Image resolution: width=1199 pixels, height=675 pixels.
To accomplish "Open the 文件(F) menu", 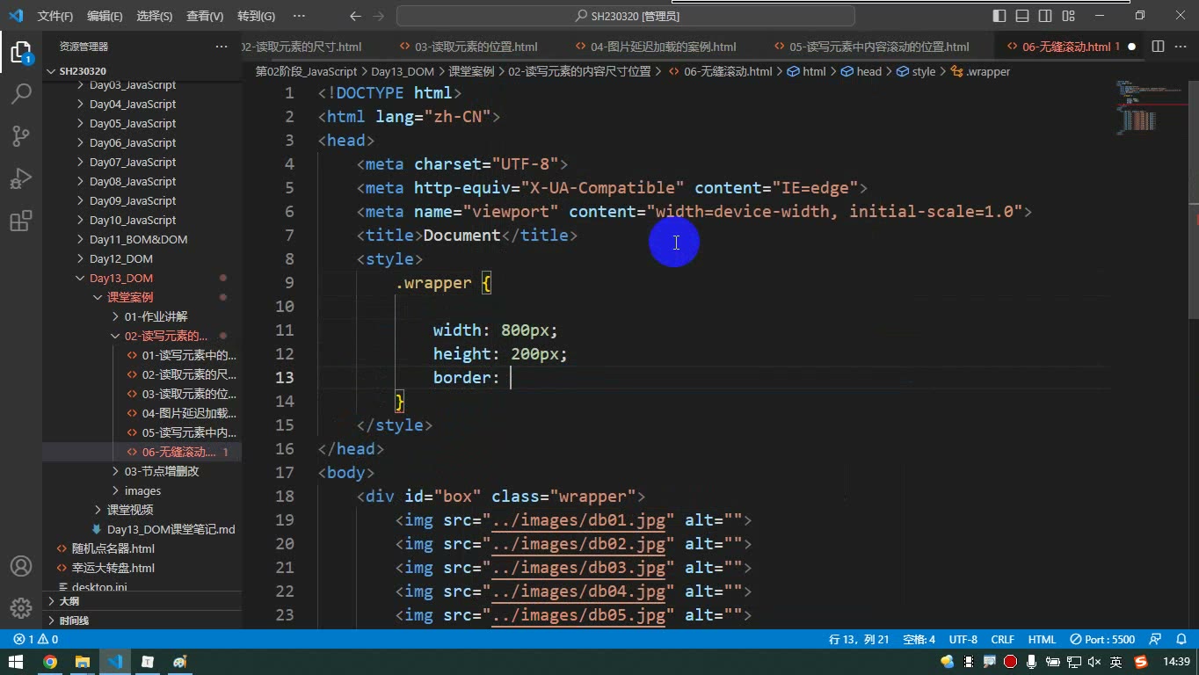I will [x=55, y=16].
